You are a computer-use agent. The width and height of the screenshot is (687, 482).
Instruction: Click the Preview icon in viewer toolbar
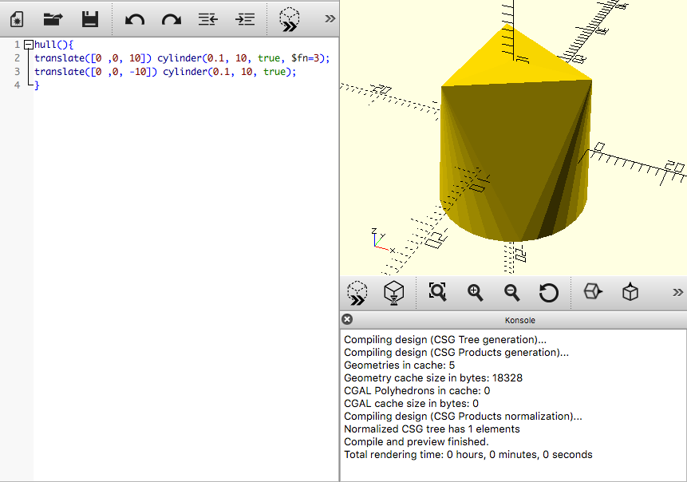357,293
